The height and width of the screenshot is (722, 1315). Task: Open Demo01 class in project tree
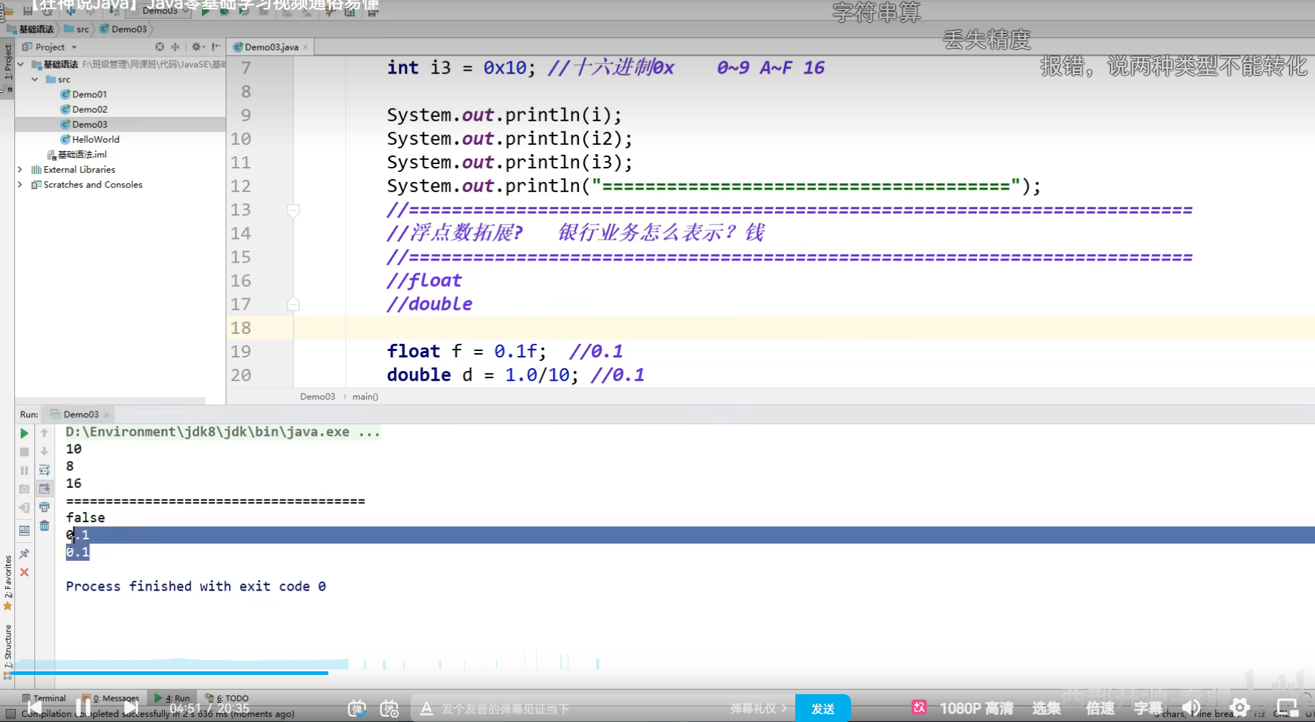click(x=84, y=94)
